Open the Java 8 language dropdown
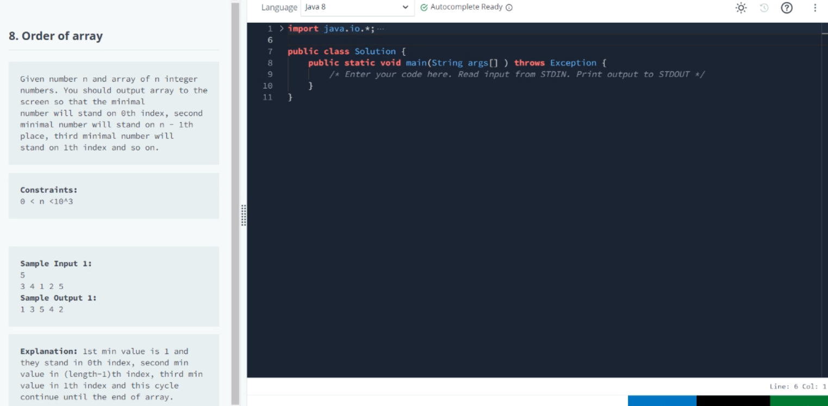The image size is (828, 406). pyautogui.click(x=357, y=8)
